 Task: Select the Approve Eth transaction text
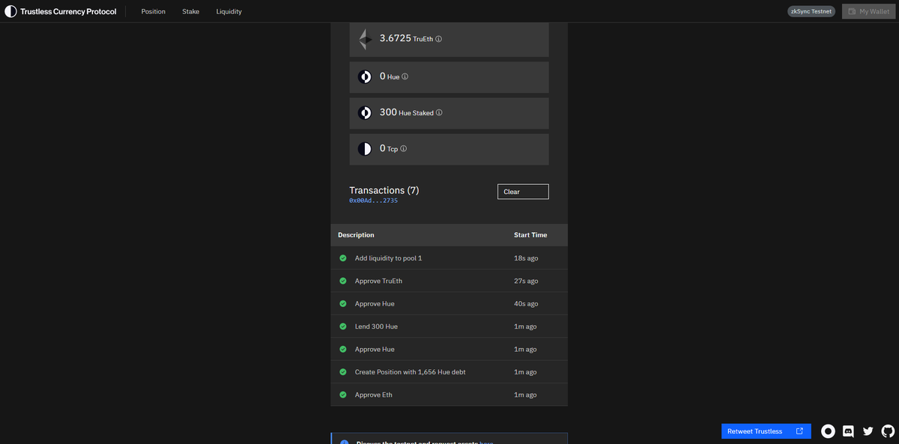pyautogui.click(x=374, y=395)
